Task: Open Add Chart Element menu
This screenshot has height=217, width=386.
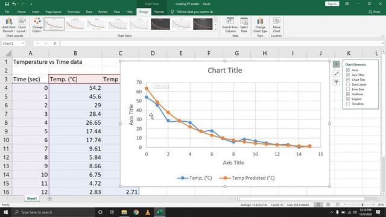Action: [9, 25]
